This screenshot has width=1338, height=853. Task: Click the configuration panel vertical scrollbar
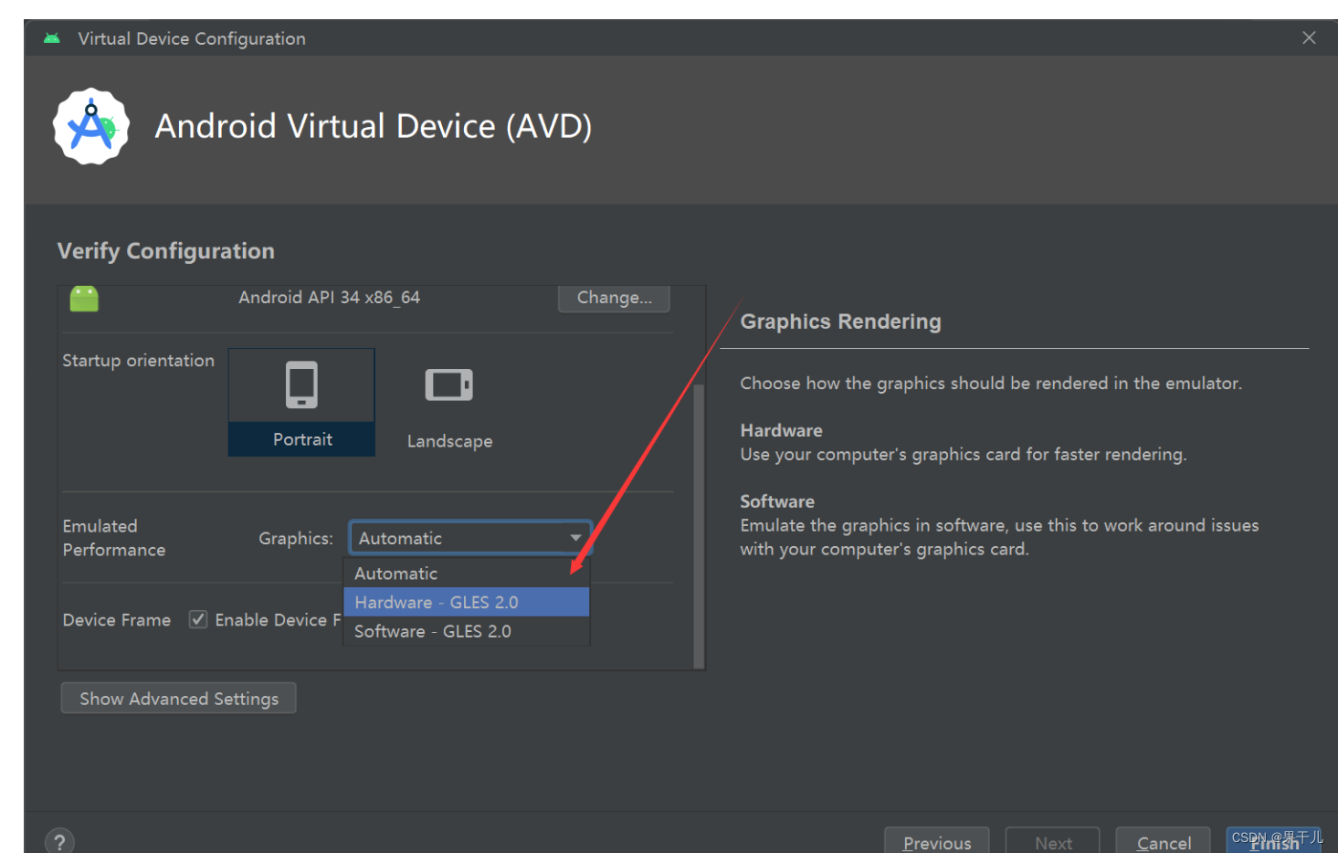tap(699, 526)
